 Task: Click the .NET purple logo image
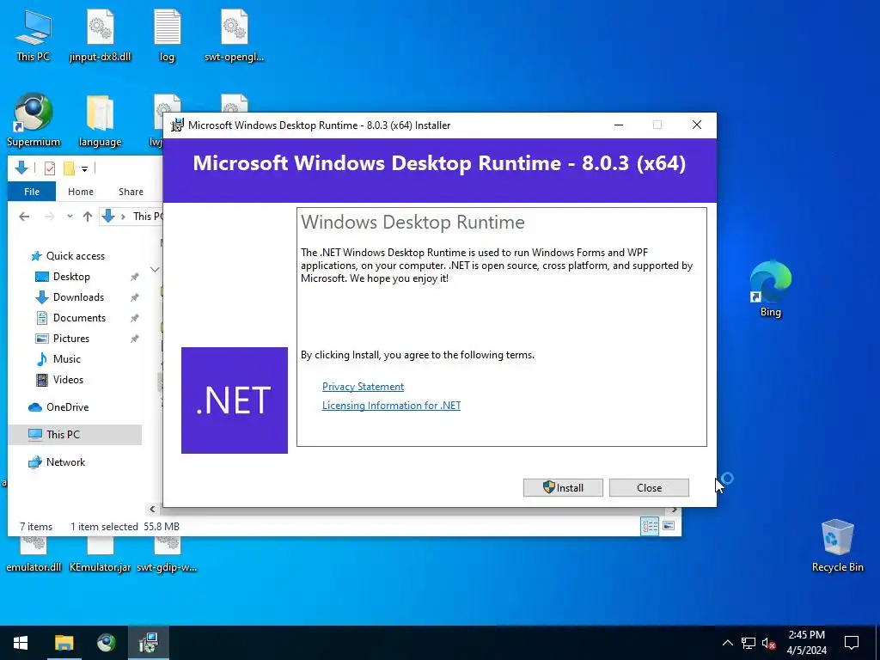click(x=235, y=400)
